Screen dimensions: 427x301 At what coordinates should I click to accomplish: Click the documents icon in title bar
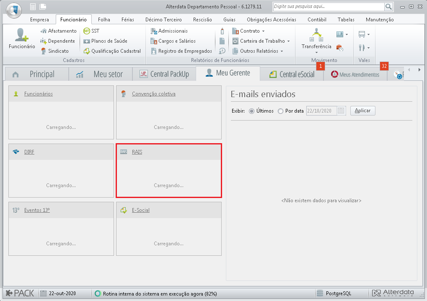[43, 7]
